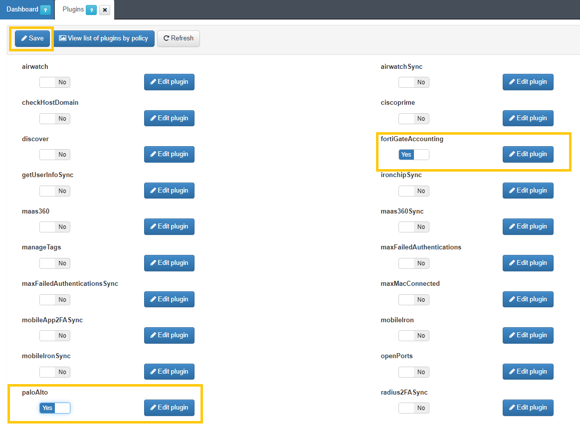Enable the airwatch plugin toggle
The width and height of the screenshot is (580, 425).
pos(55,82)
